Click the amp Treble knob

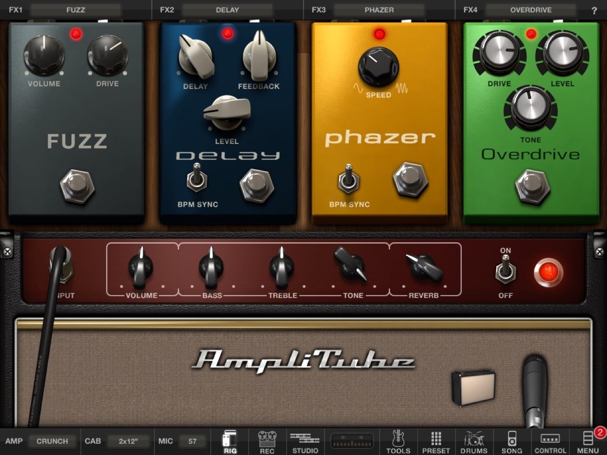282,267
